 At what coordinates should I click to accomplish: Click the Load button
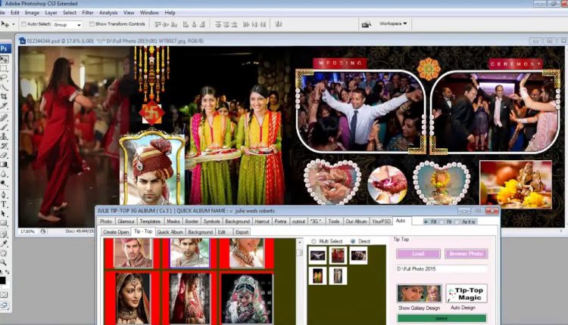pos(418,254)
